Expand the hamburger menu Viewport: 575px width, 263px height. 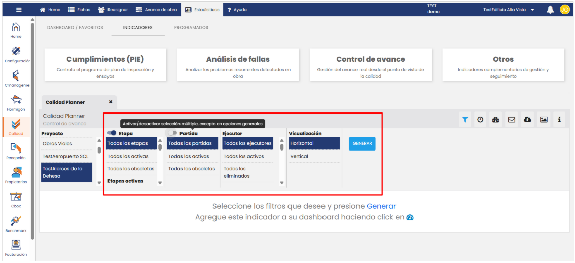(x=19, y=10)
